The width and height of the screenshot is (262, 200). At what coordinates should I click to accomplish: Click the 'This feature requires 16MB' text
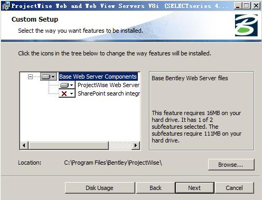(x=196, y=127)
